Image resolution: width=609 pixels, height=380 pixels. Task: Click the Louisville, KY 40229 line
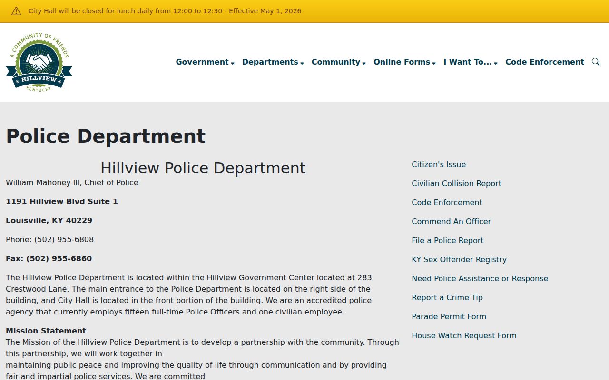[x=49, y=220]
